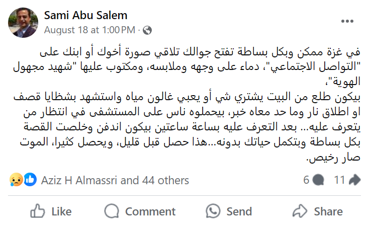This screenshot has height=226, width=370.
Task: Click the Comment speech bubble outline icon
Action: click(x=113, y=211)
